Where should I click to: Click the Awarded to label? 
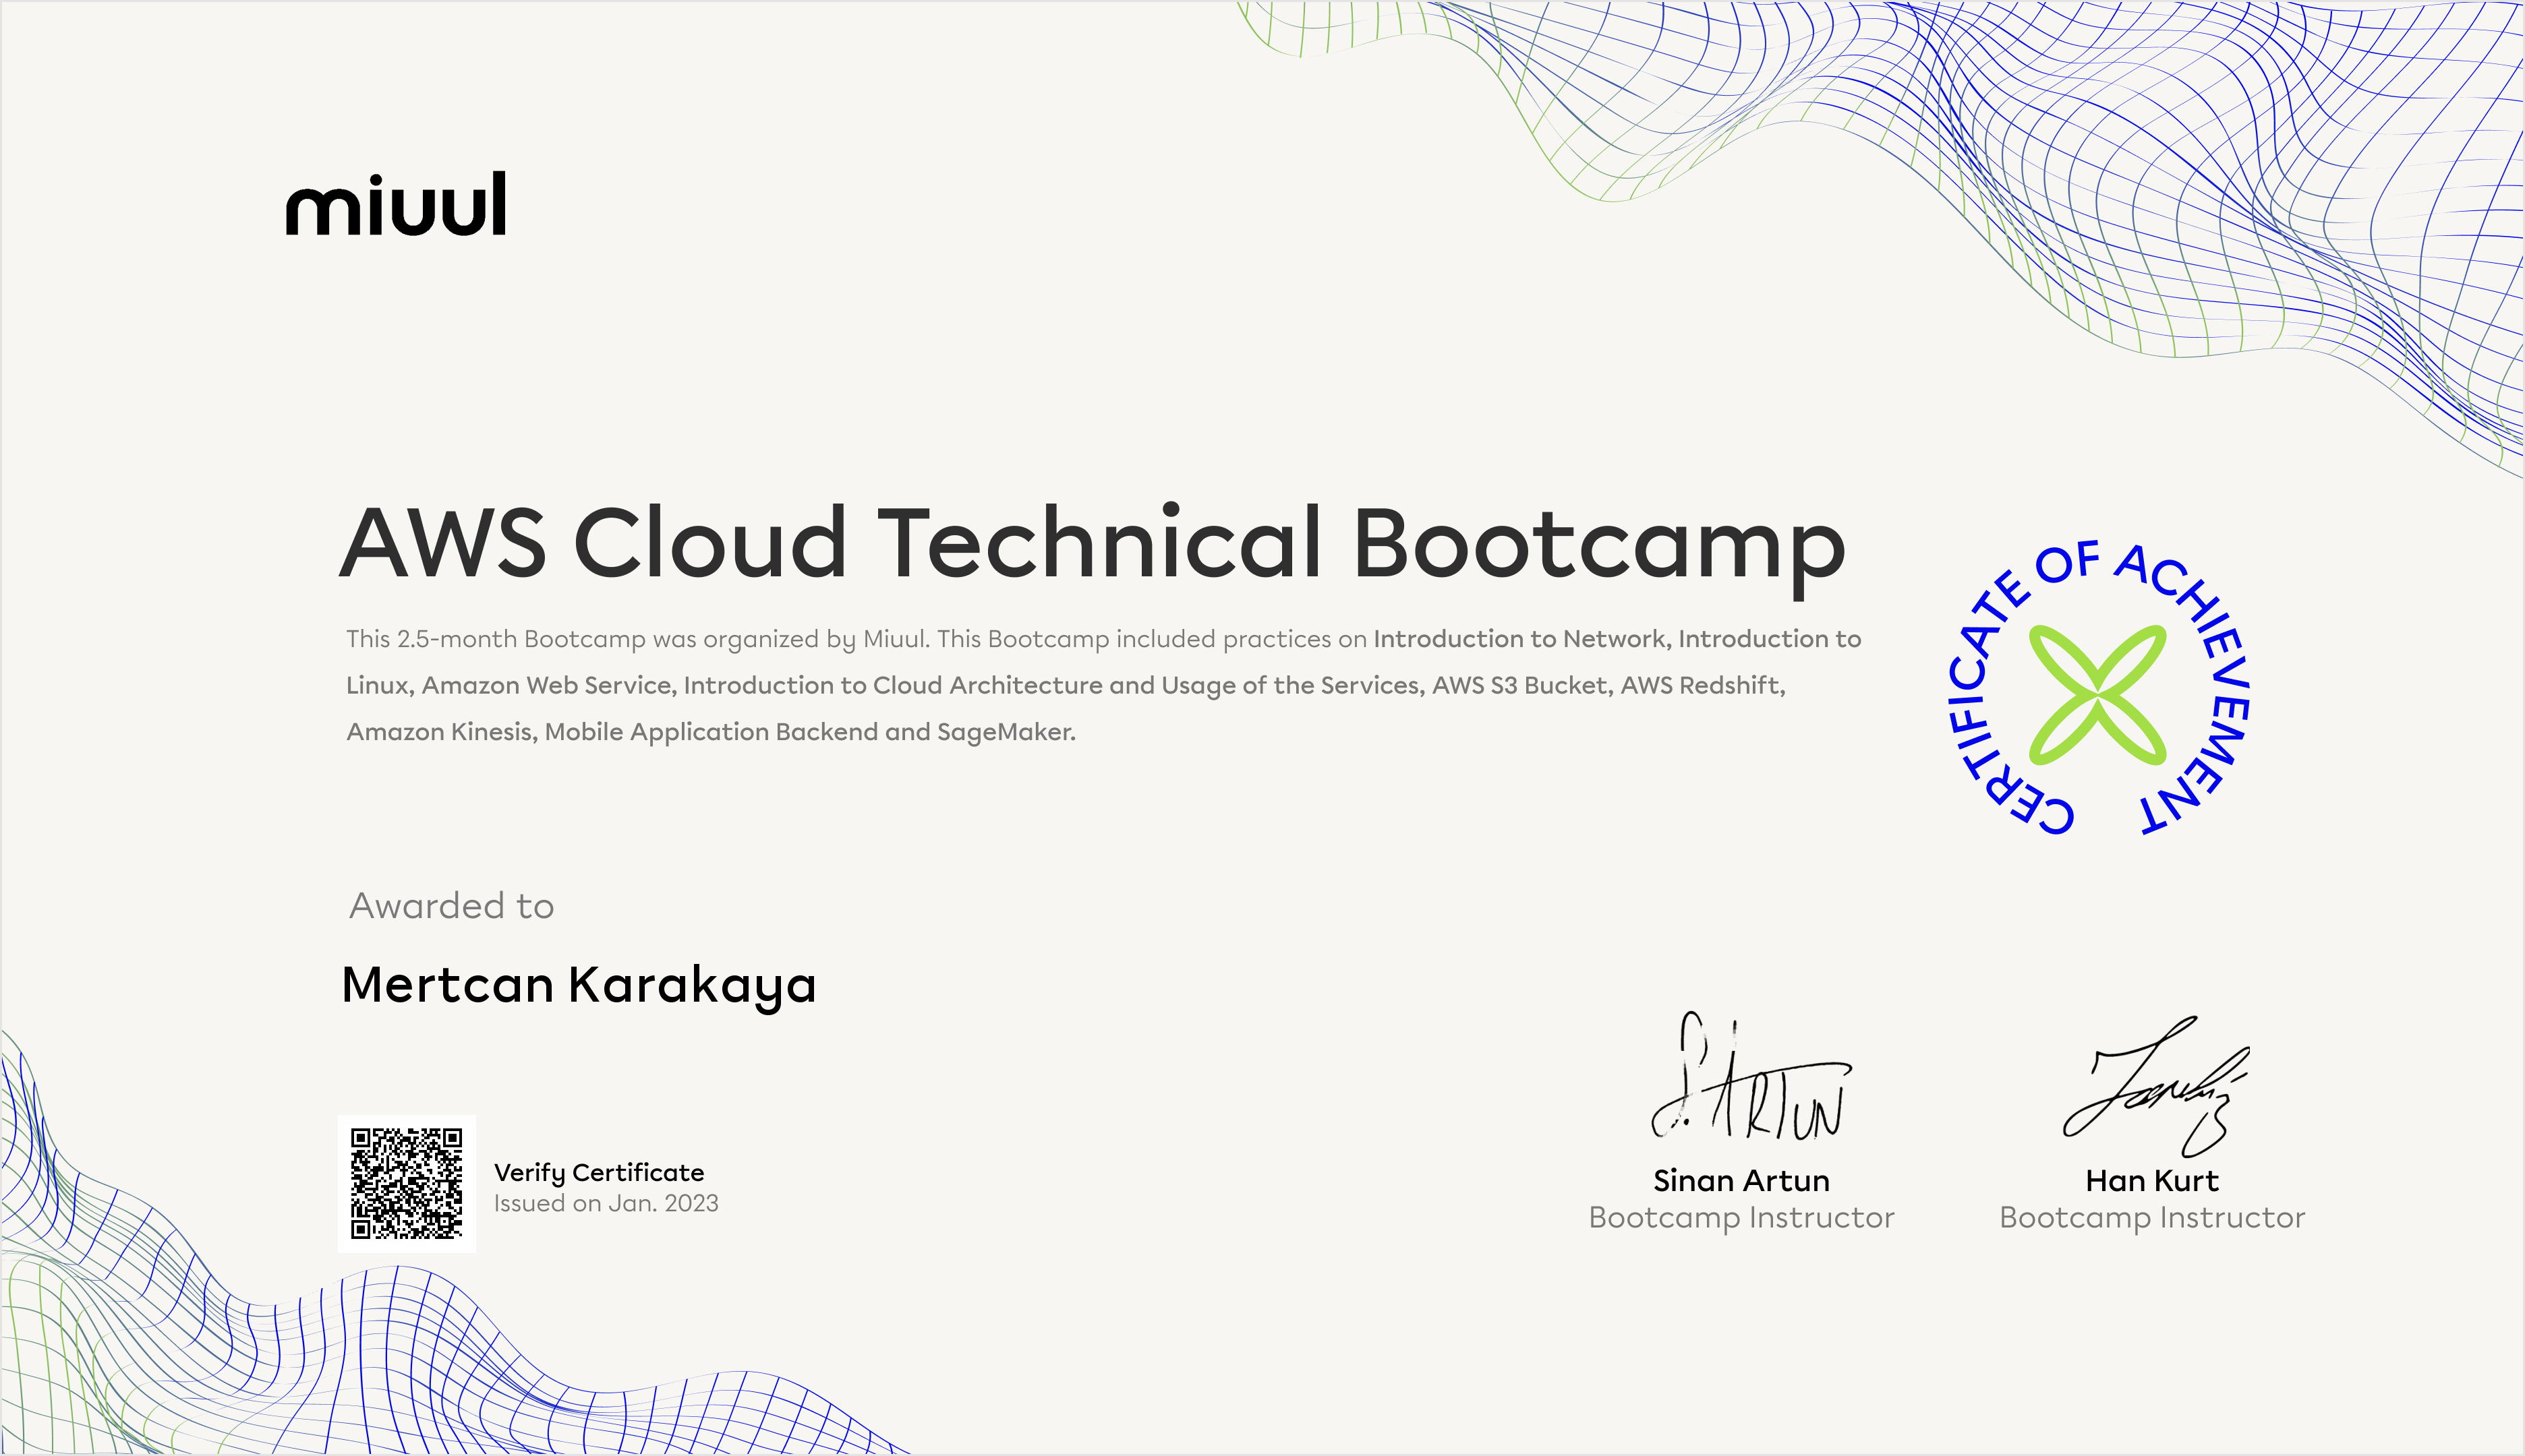pyautogui.click(x=451, y=906)
